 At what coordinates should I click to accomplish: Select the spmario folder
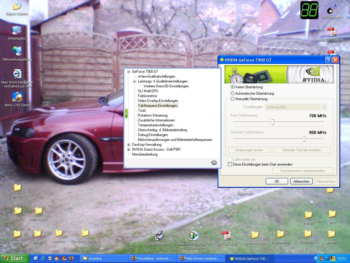[17, 191]
